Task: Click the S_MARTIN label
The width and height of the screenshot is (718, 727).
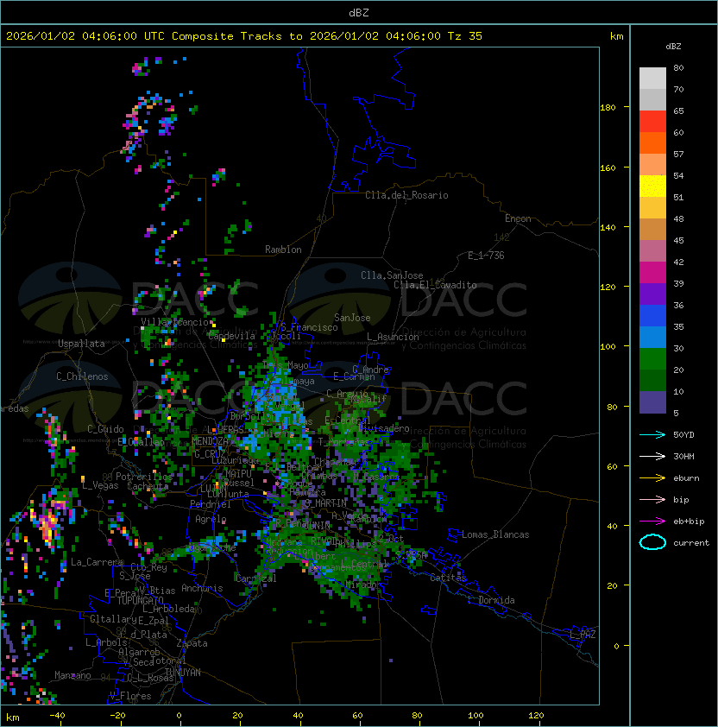Action: pos(325,503)
